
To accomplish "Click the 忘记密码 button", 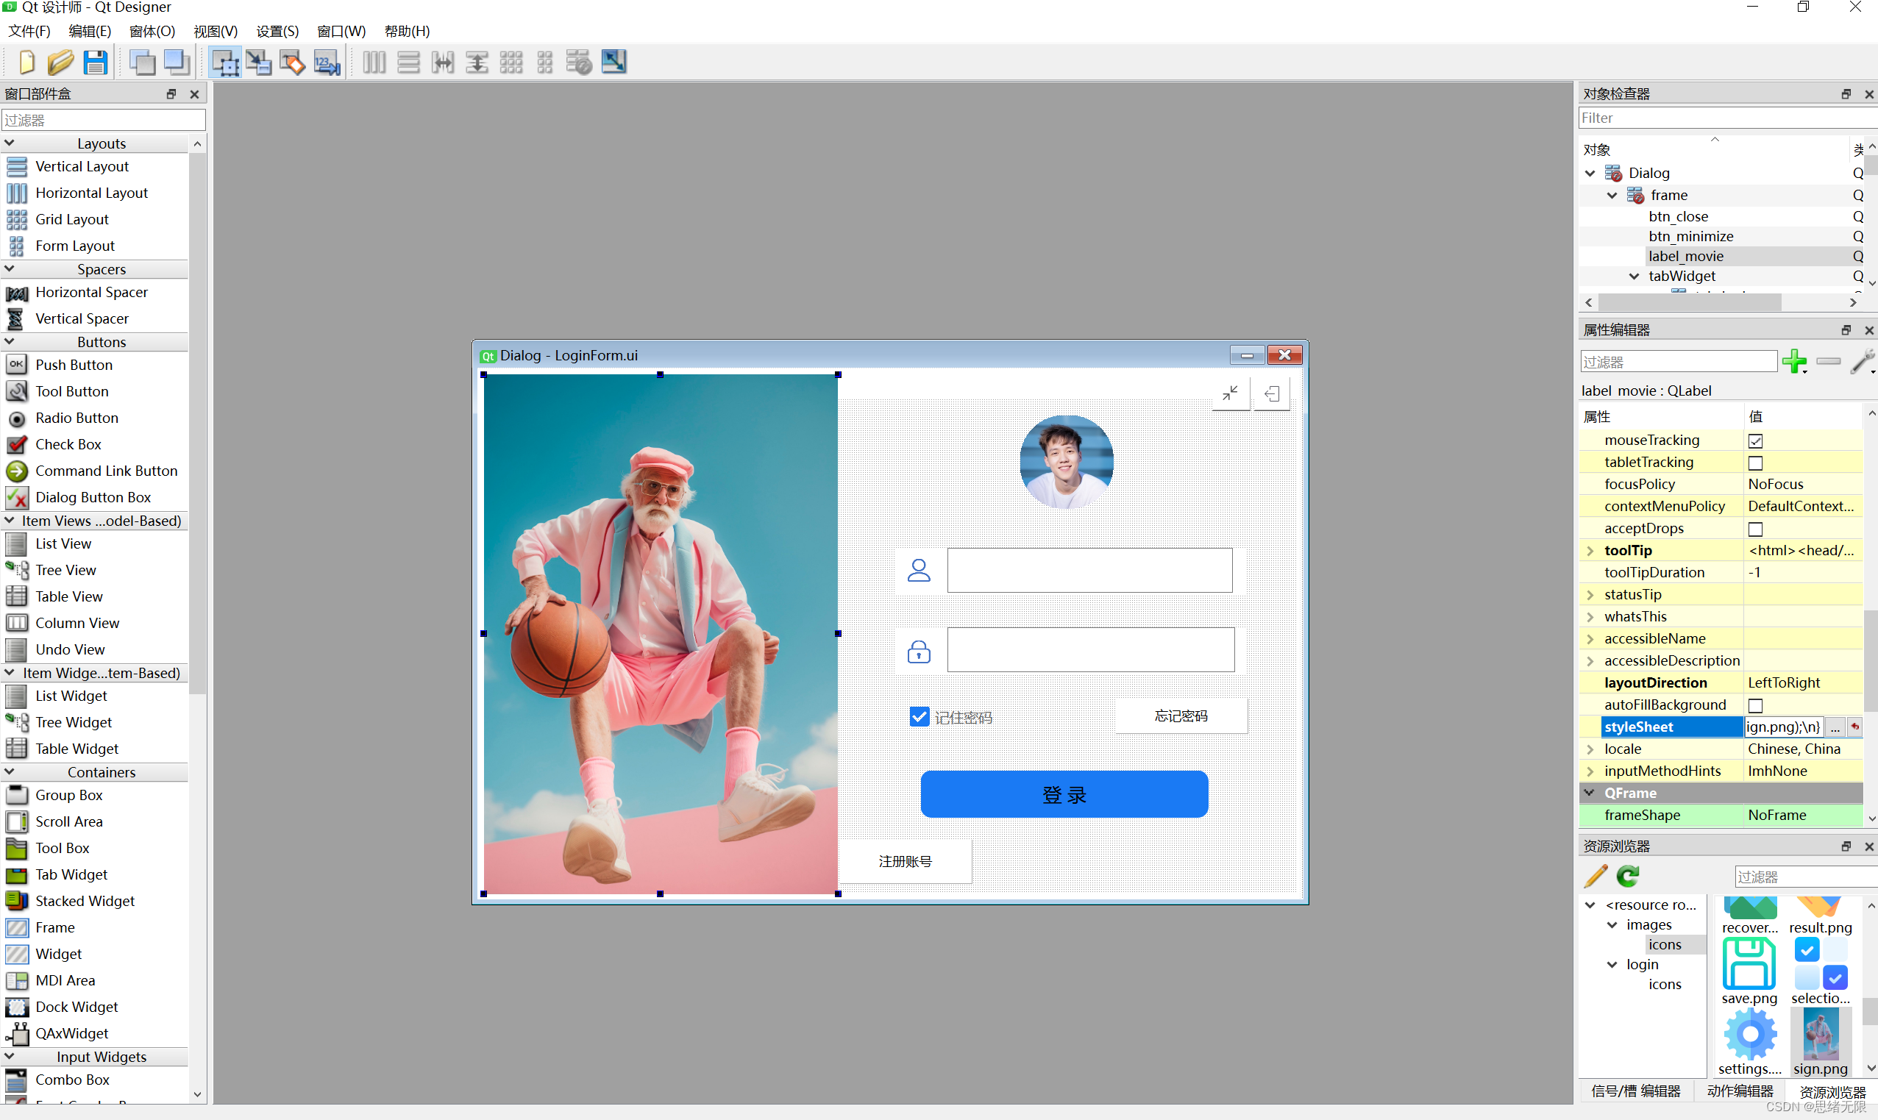I will click(x=1181, y=716).
